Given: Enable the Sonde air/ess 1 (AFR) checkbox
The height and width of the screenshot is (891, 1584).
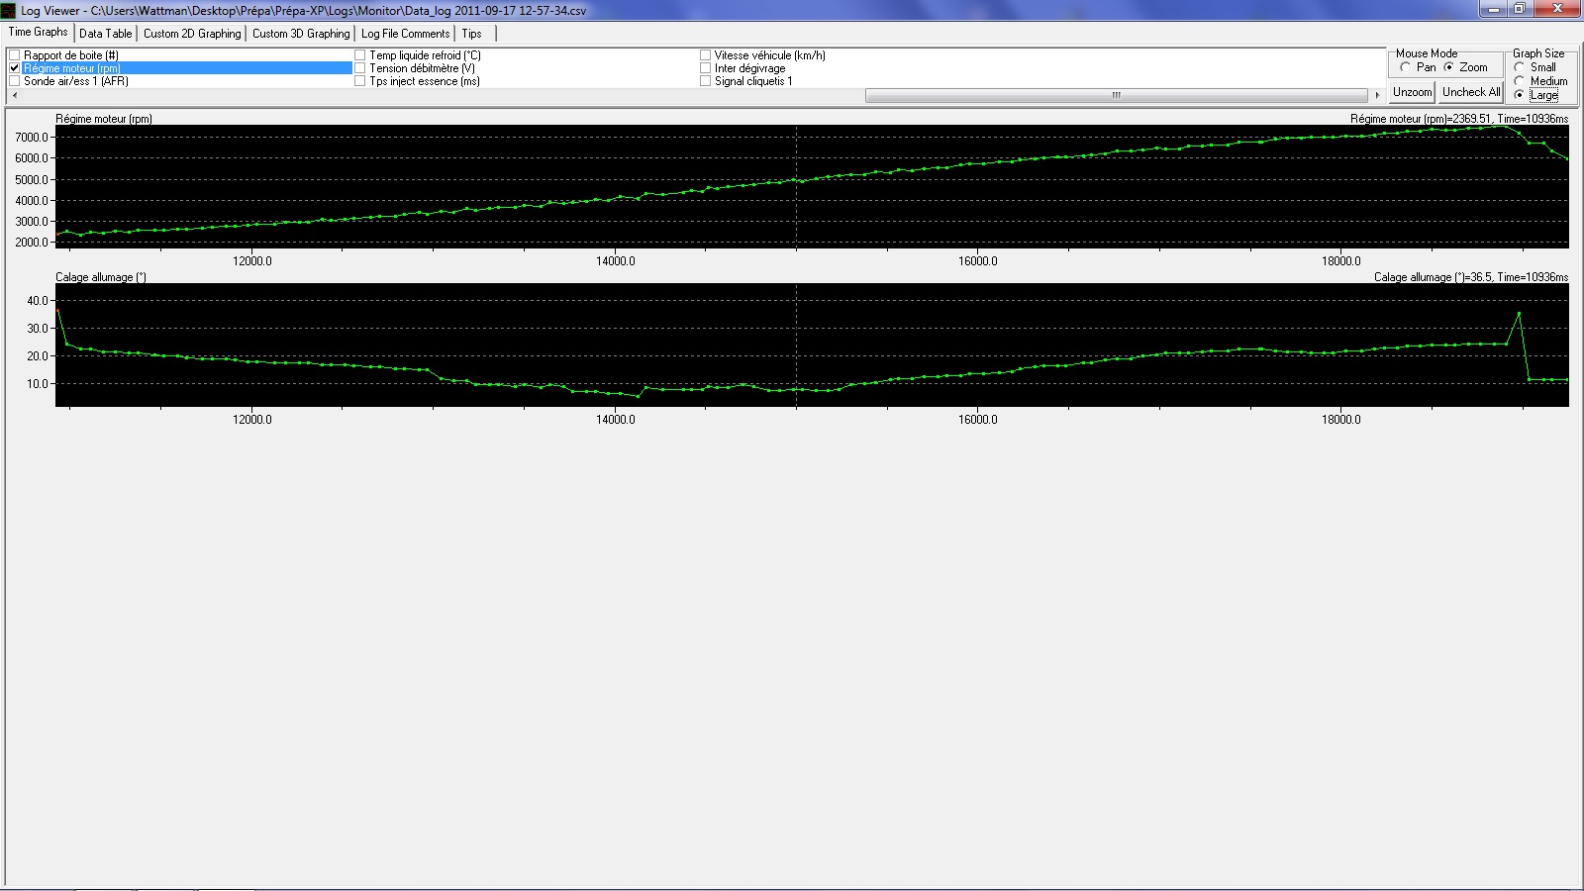Looking at the screenshot, I should click(15, 81).
